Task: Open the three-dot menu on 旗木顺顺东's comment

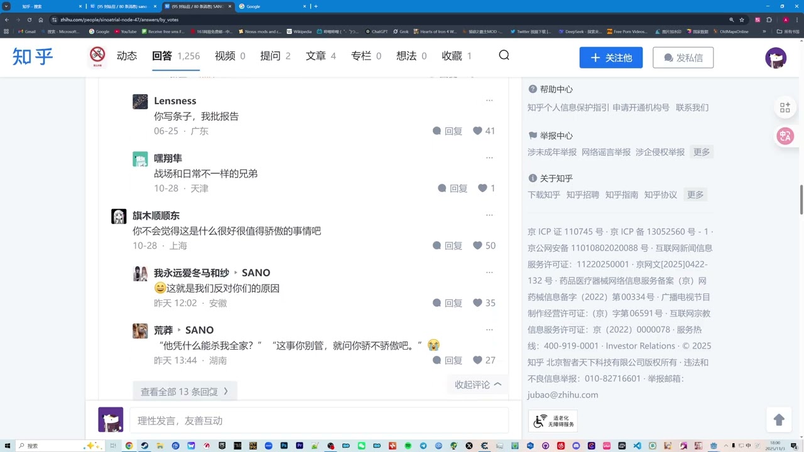Action: [x=489, y=215]
